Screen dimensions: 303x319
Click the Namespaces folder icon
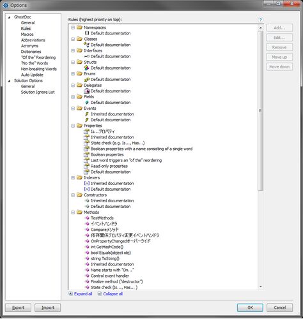point(79,27)
